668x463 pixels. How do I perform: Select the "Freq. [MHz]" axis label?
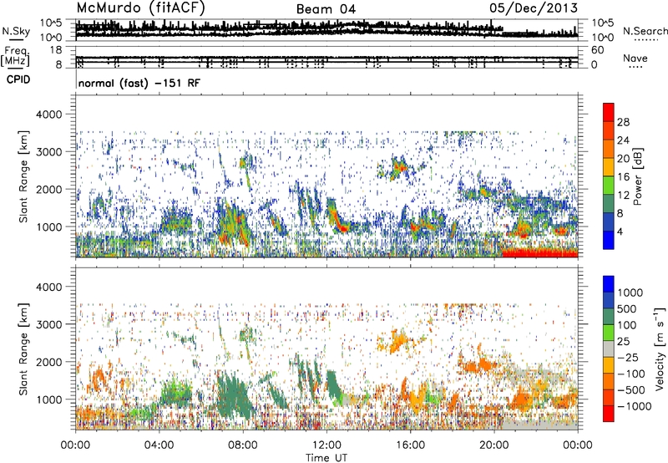[15, 56]
